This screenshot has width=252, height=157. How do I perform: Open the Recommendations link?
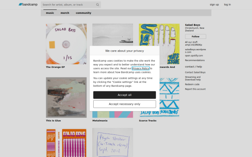click(195, 60)
